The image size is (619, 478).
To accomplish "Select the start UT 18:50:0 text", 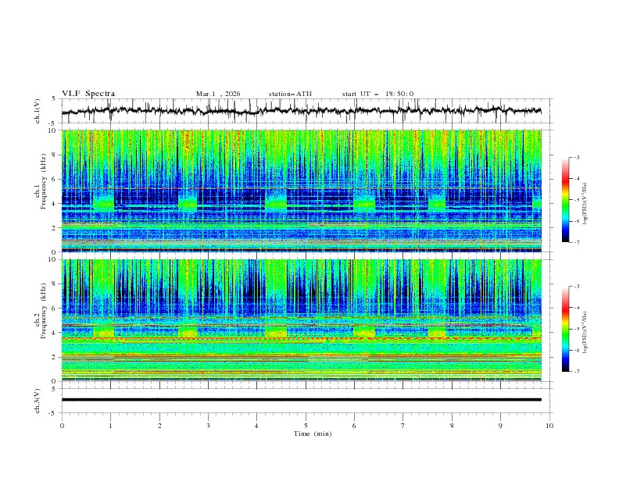I will pos(377,94).
